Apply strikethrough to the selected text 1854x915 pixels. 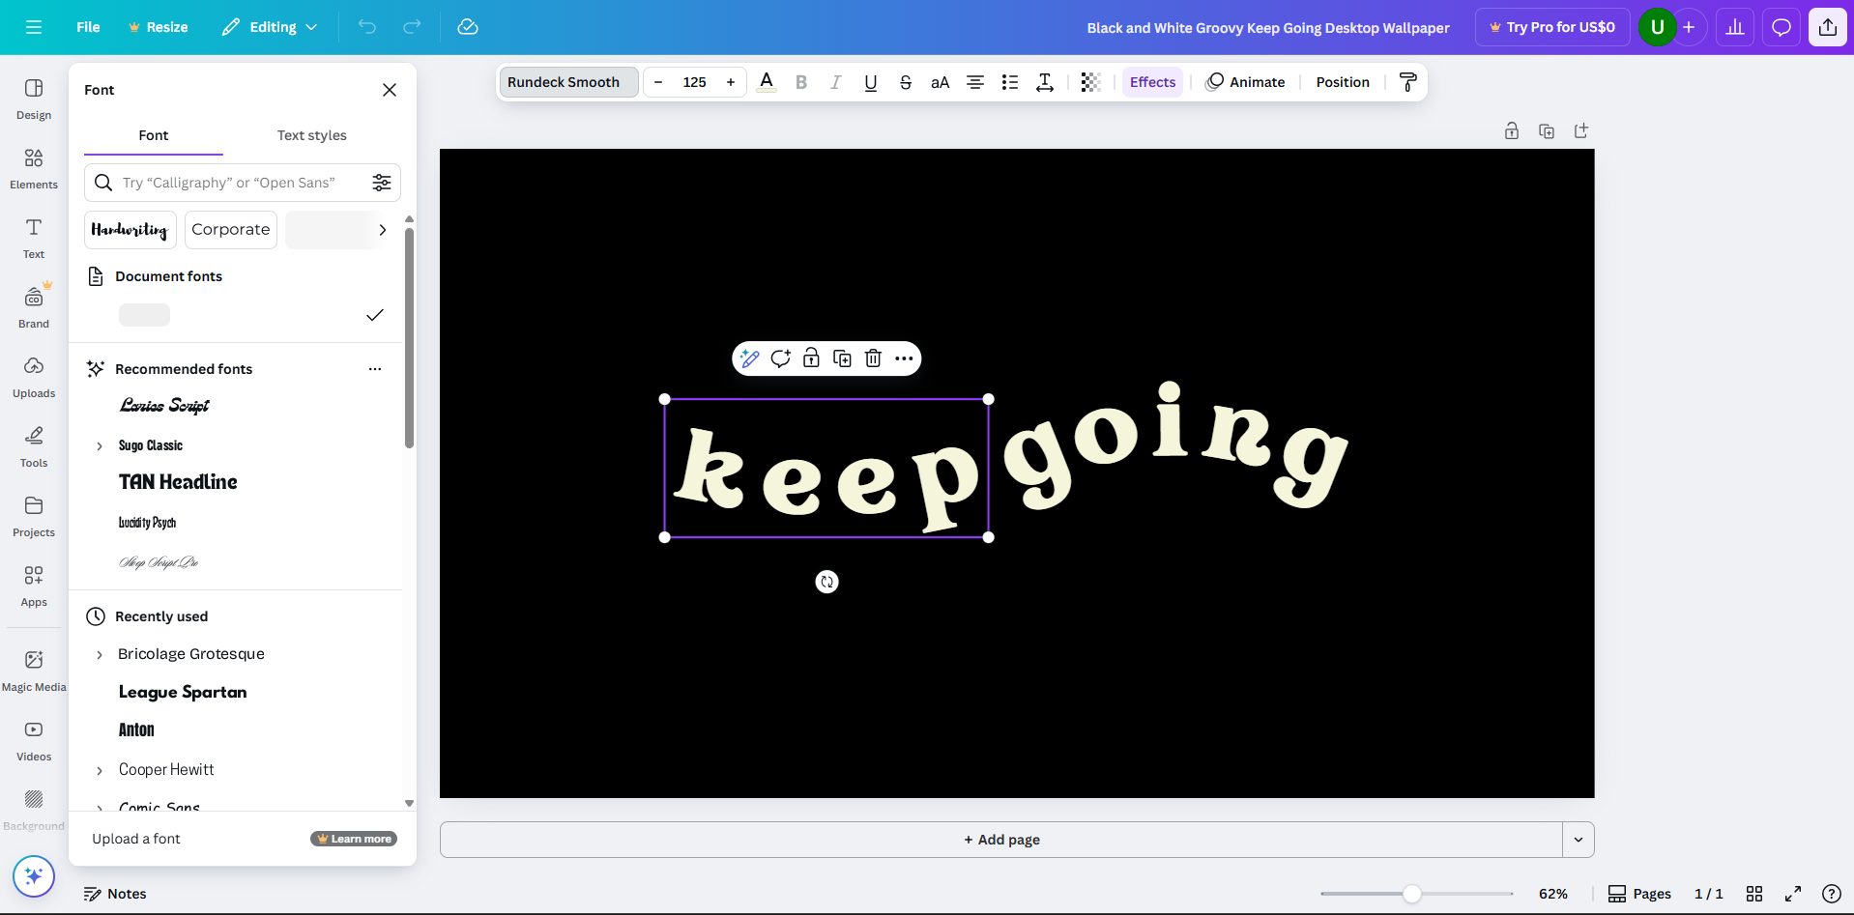[905, 82]
